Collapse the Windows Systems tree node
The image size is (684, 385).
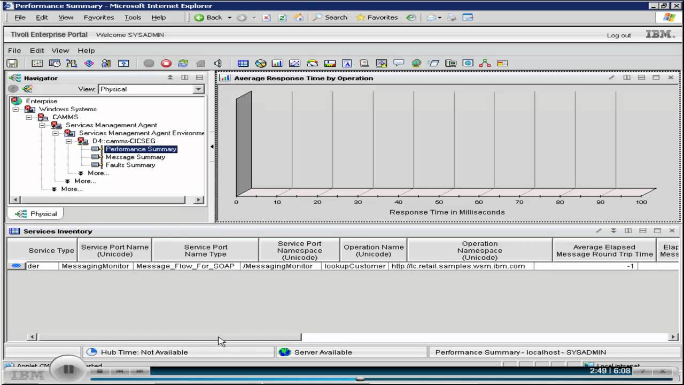click(15, 109)
